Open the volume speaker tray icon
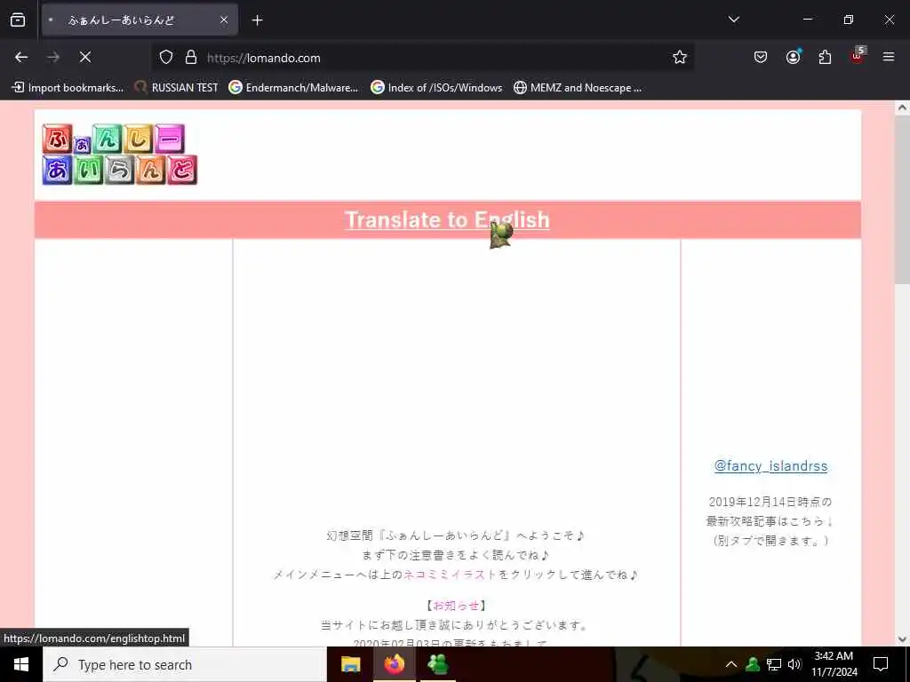 (x=794, y=664)
